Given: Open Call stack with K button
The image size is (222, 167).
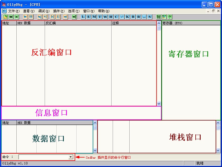Looking at the screenshot, I should [x=127, y=17].
